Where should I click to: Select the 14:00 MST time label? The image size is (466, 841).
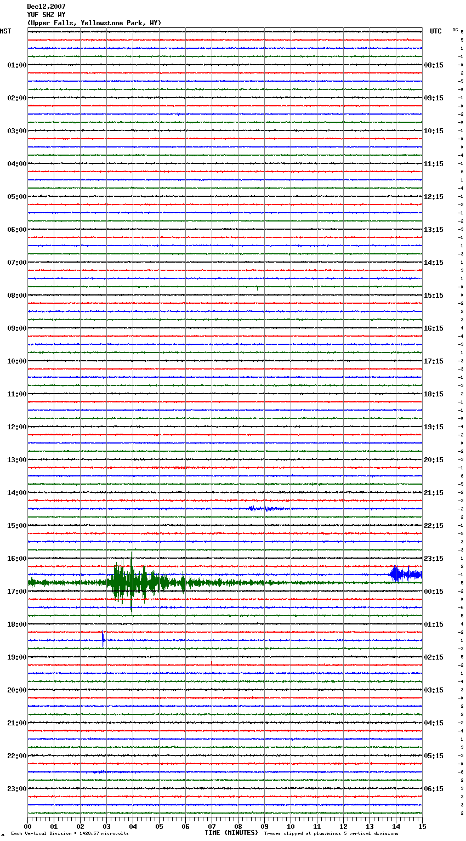(x=16, y=493)
